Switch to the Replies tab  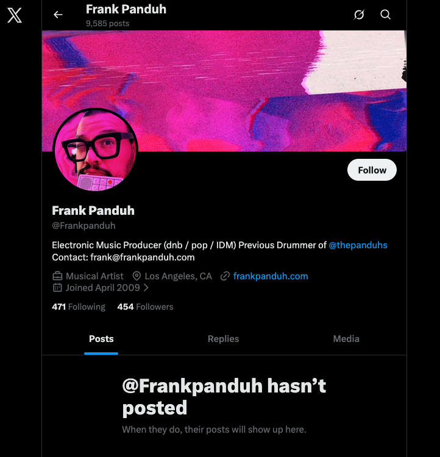tap(223, 339)
